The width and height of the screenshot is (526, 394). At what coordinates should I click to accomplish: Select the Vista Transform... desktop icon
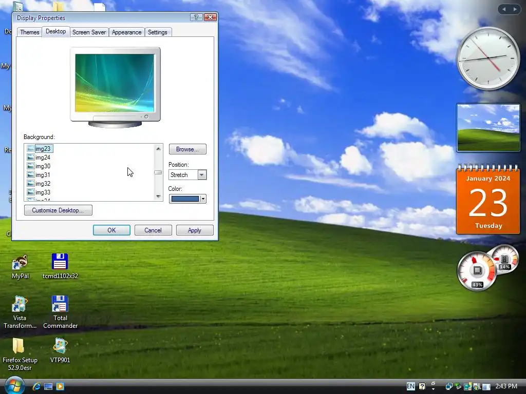point(20,312)
